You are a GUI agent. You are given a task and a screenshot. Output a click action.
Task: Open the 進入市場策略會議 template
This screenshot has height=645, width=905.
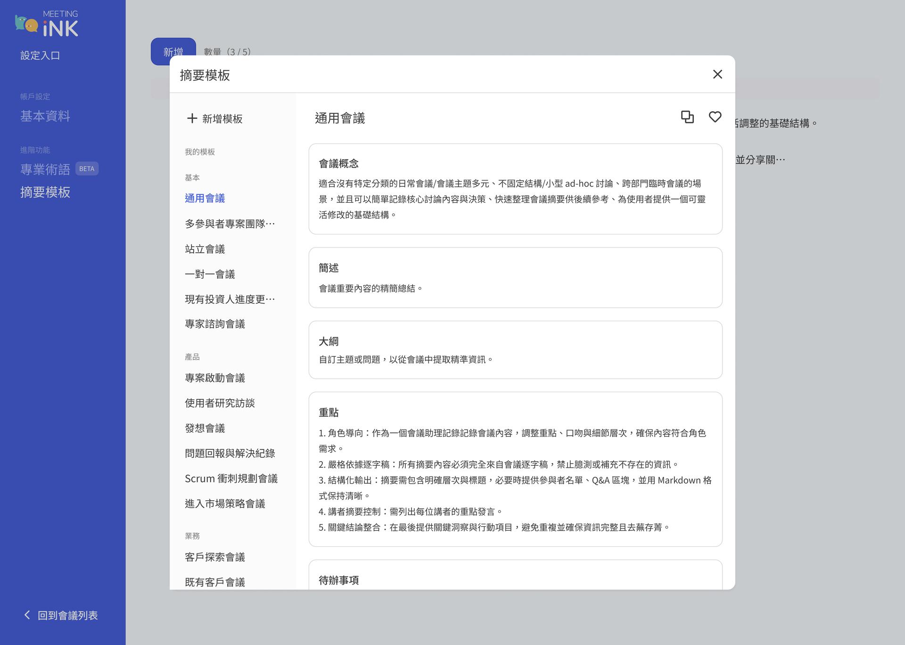[x=224, y=504]
